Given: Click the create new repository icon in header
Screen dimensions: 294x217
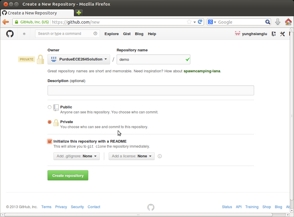Looking at the screenshot, I should click(274, 34).
